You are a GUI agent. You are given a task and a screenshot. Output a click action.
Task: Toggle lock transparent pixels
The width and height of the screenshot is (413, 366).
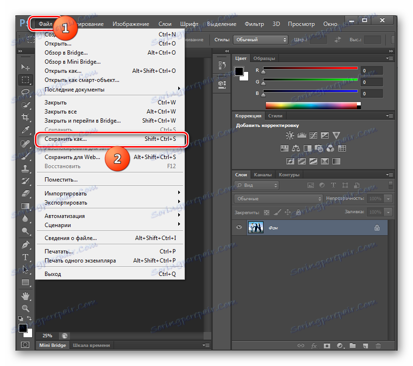266,212
